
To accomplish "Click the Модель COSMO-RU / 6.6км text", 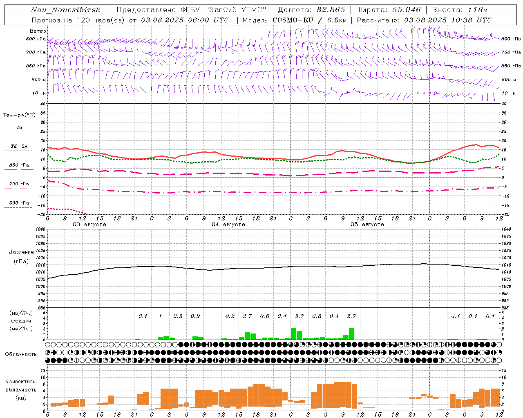I will coord(294,20).
